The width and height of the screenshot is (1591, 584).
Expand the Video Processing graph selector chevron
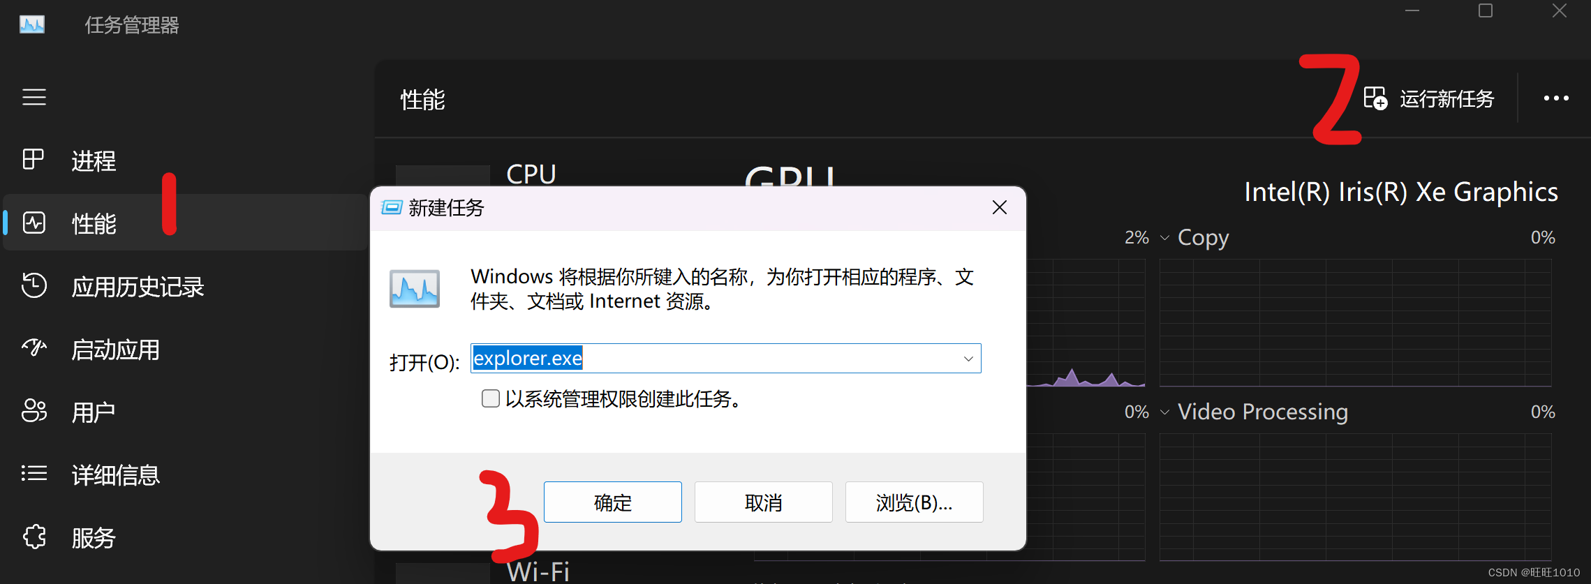[1164, 412]
